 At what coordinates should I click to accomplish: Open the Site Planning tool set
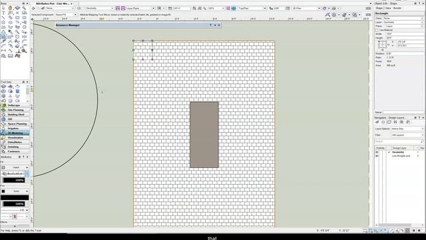tap(15, 110)
